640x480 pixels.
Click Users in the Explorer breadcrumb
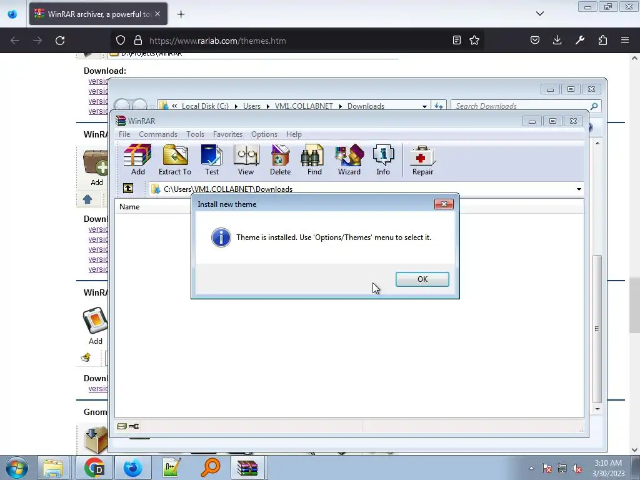point(252,106)
